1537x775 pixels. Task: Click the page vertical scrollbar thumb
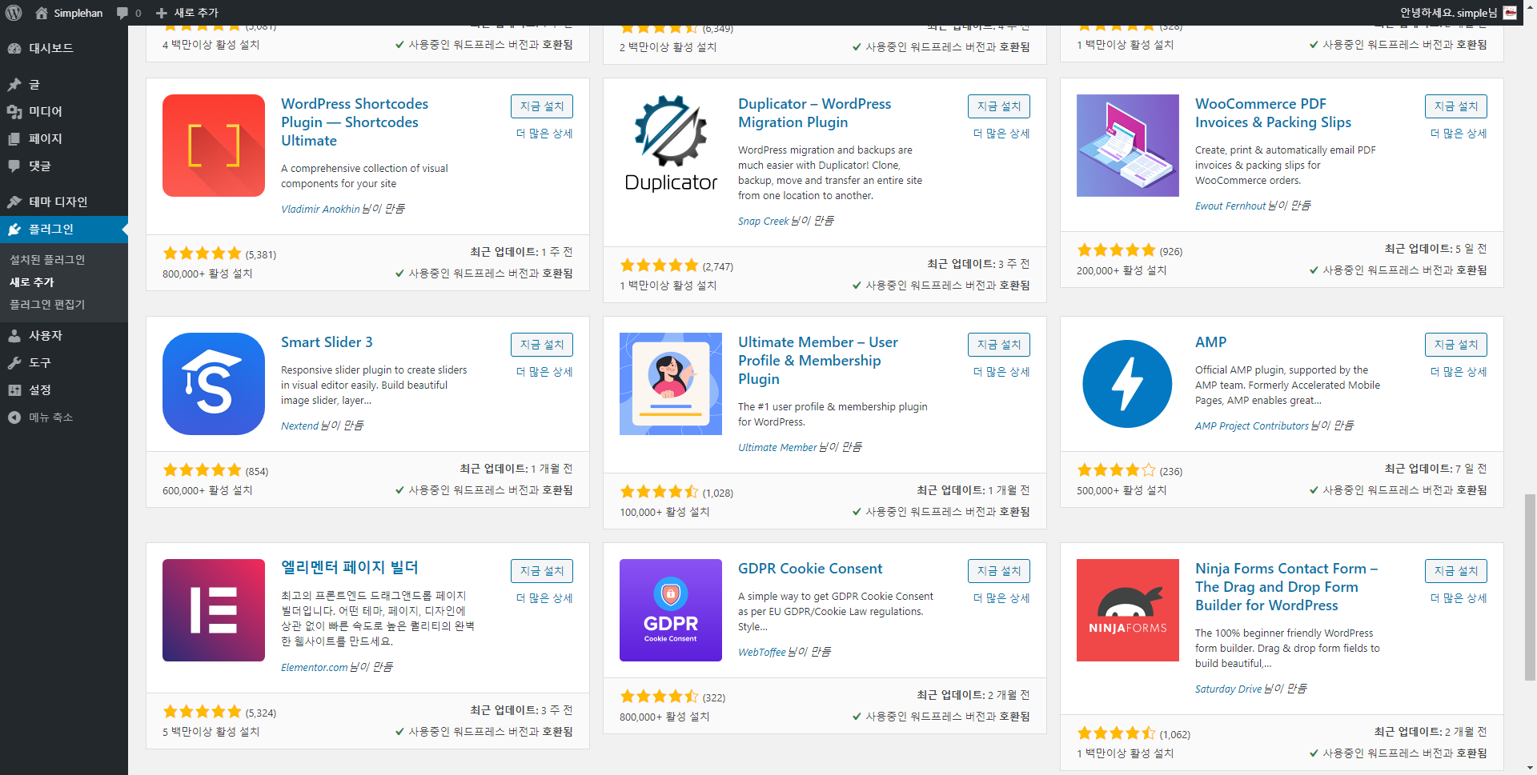pyautogui.click(x=1530, y=586)
